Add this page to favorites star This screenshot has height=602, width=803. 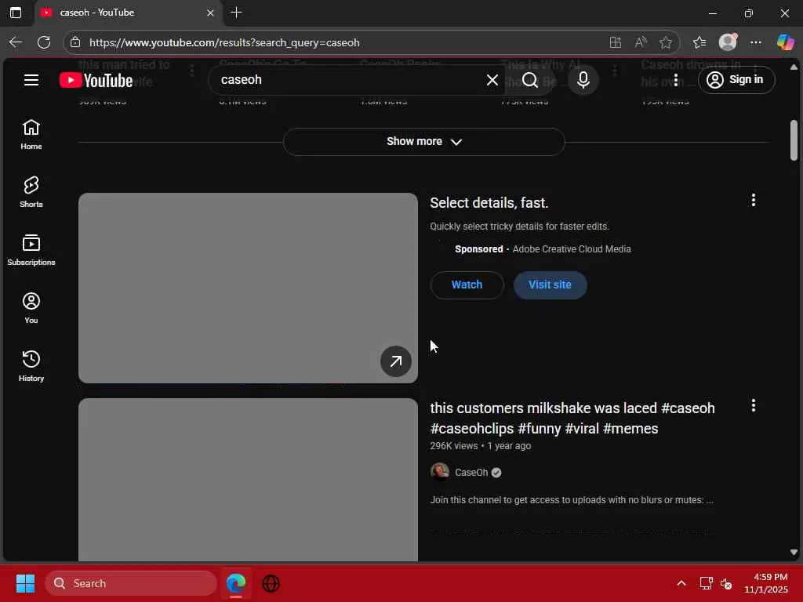(665, 42)
